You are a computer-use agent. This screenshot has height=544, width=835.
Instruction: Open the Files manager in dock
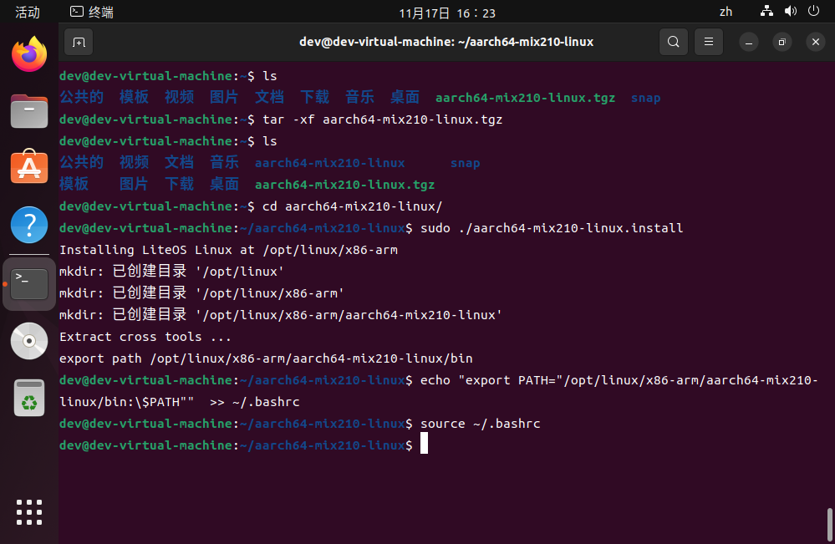coord(29,111)
